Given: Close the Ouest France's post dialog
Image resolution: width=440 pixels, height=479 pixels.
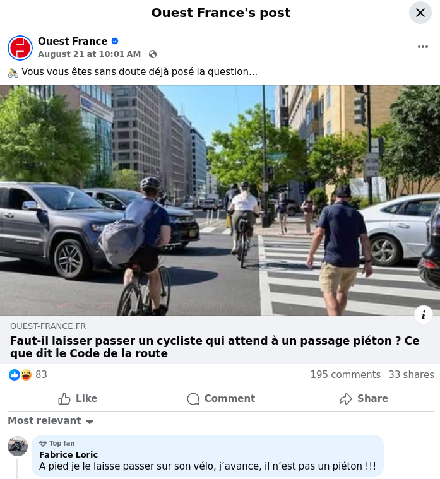Looking at the screenshot, I should (x=420, y=13).
